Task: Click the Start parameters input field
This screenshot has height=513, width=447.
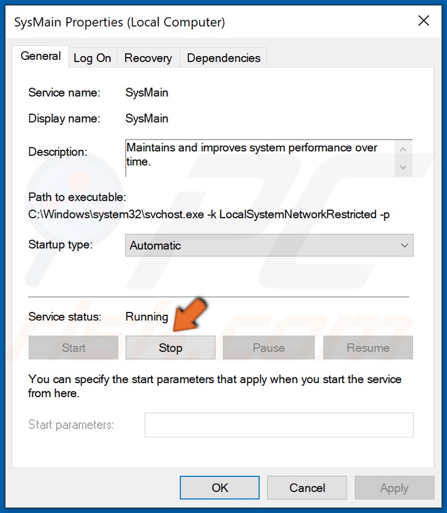Action: pyautogui.click(x=278, y=425)
